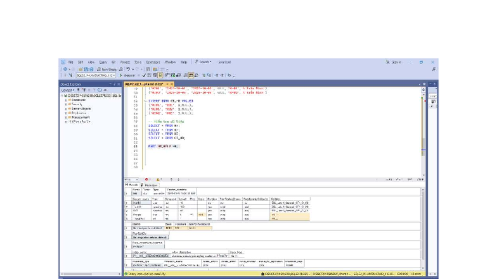Click the Query Options icon
The height and width of the screenshot is (279, 497).
(155, 75)
